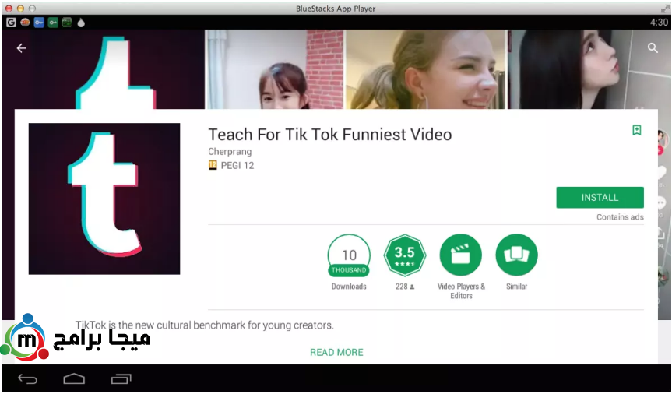The width and height of the screenshot is (672, 394).
Task: Expand the description with READ MORE
Action: (336, 353)
